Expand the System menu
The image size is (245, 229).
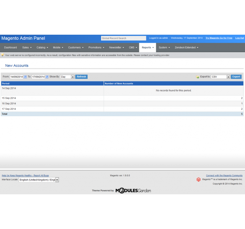click(x=164, y=47)
